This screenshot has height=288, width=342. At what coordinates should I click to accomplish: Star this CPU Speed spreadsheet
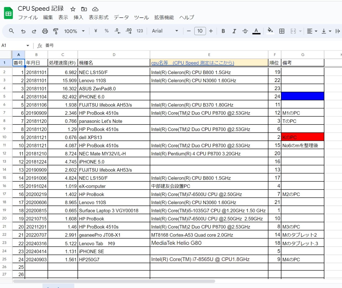(73, 9)
